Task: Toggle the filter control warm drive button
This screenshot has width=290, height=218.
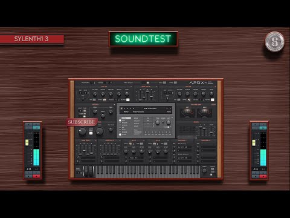Action: coord(91,133)
